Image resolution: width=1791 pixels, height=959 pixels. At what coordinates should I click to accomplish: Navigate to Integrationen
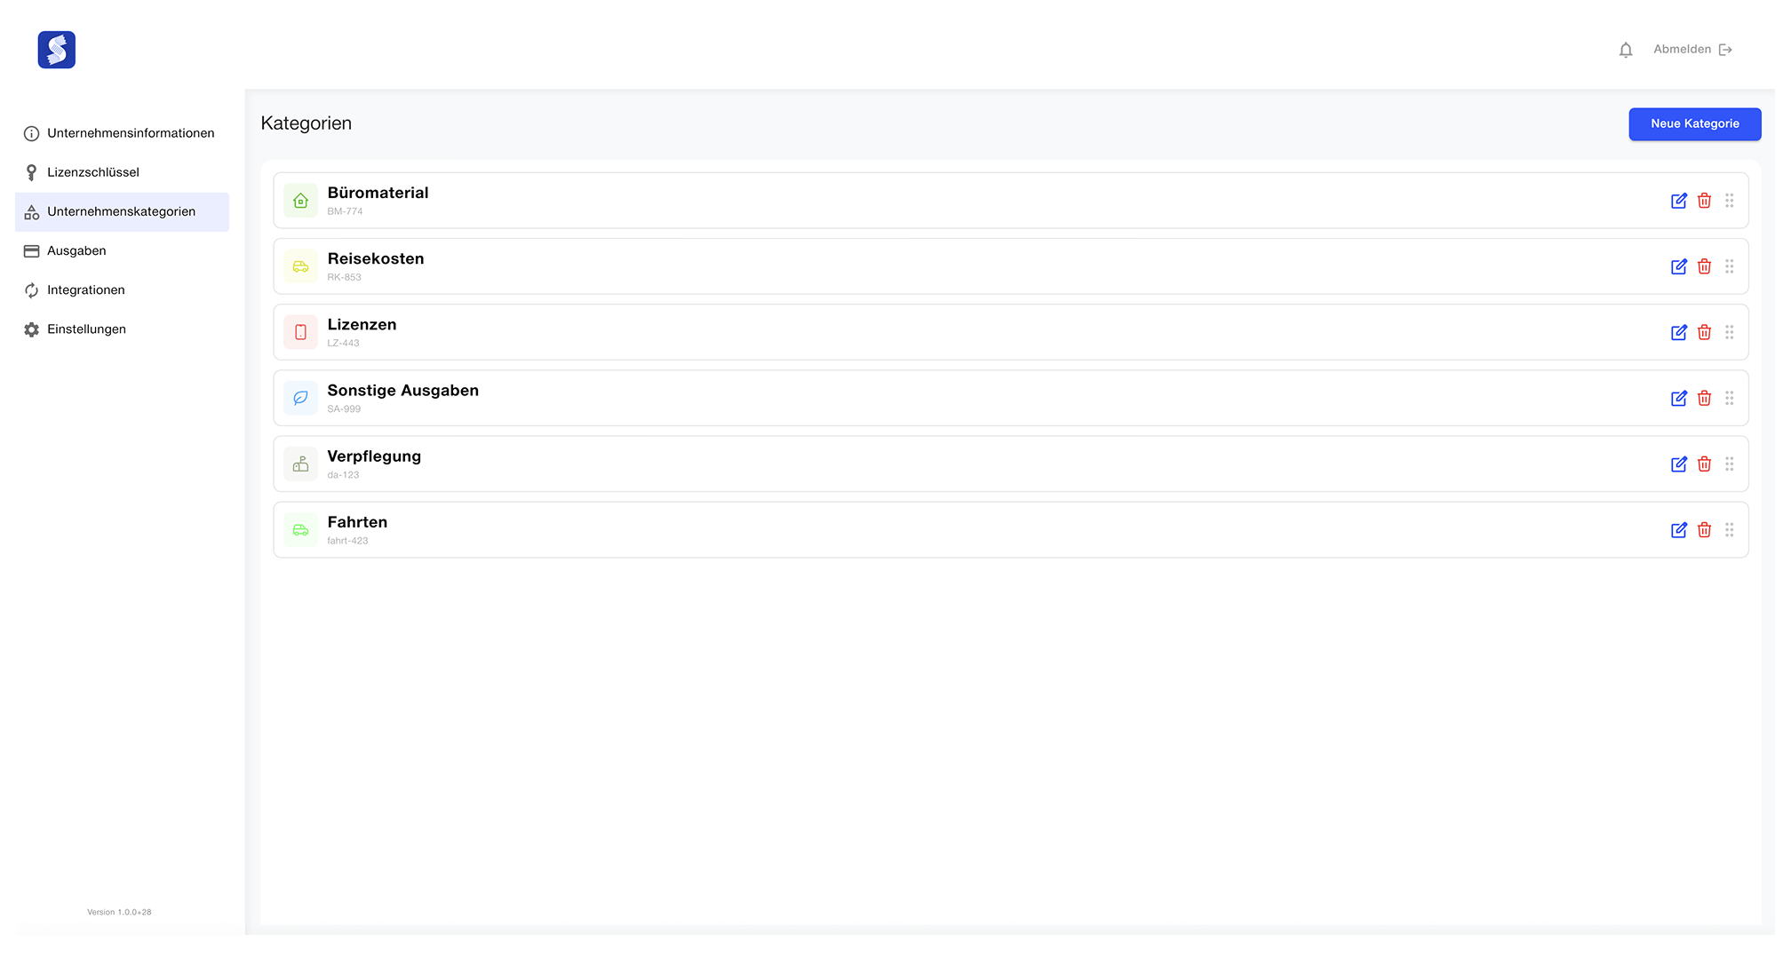coord(85,290)
